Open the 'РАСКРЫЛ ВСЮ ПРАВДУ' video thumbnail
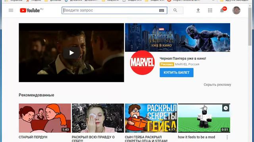254x142 pixels. pyautogui.click(x=98, y=118)
